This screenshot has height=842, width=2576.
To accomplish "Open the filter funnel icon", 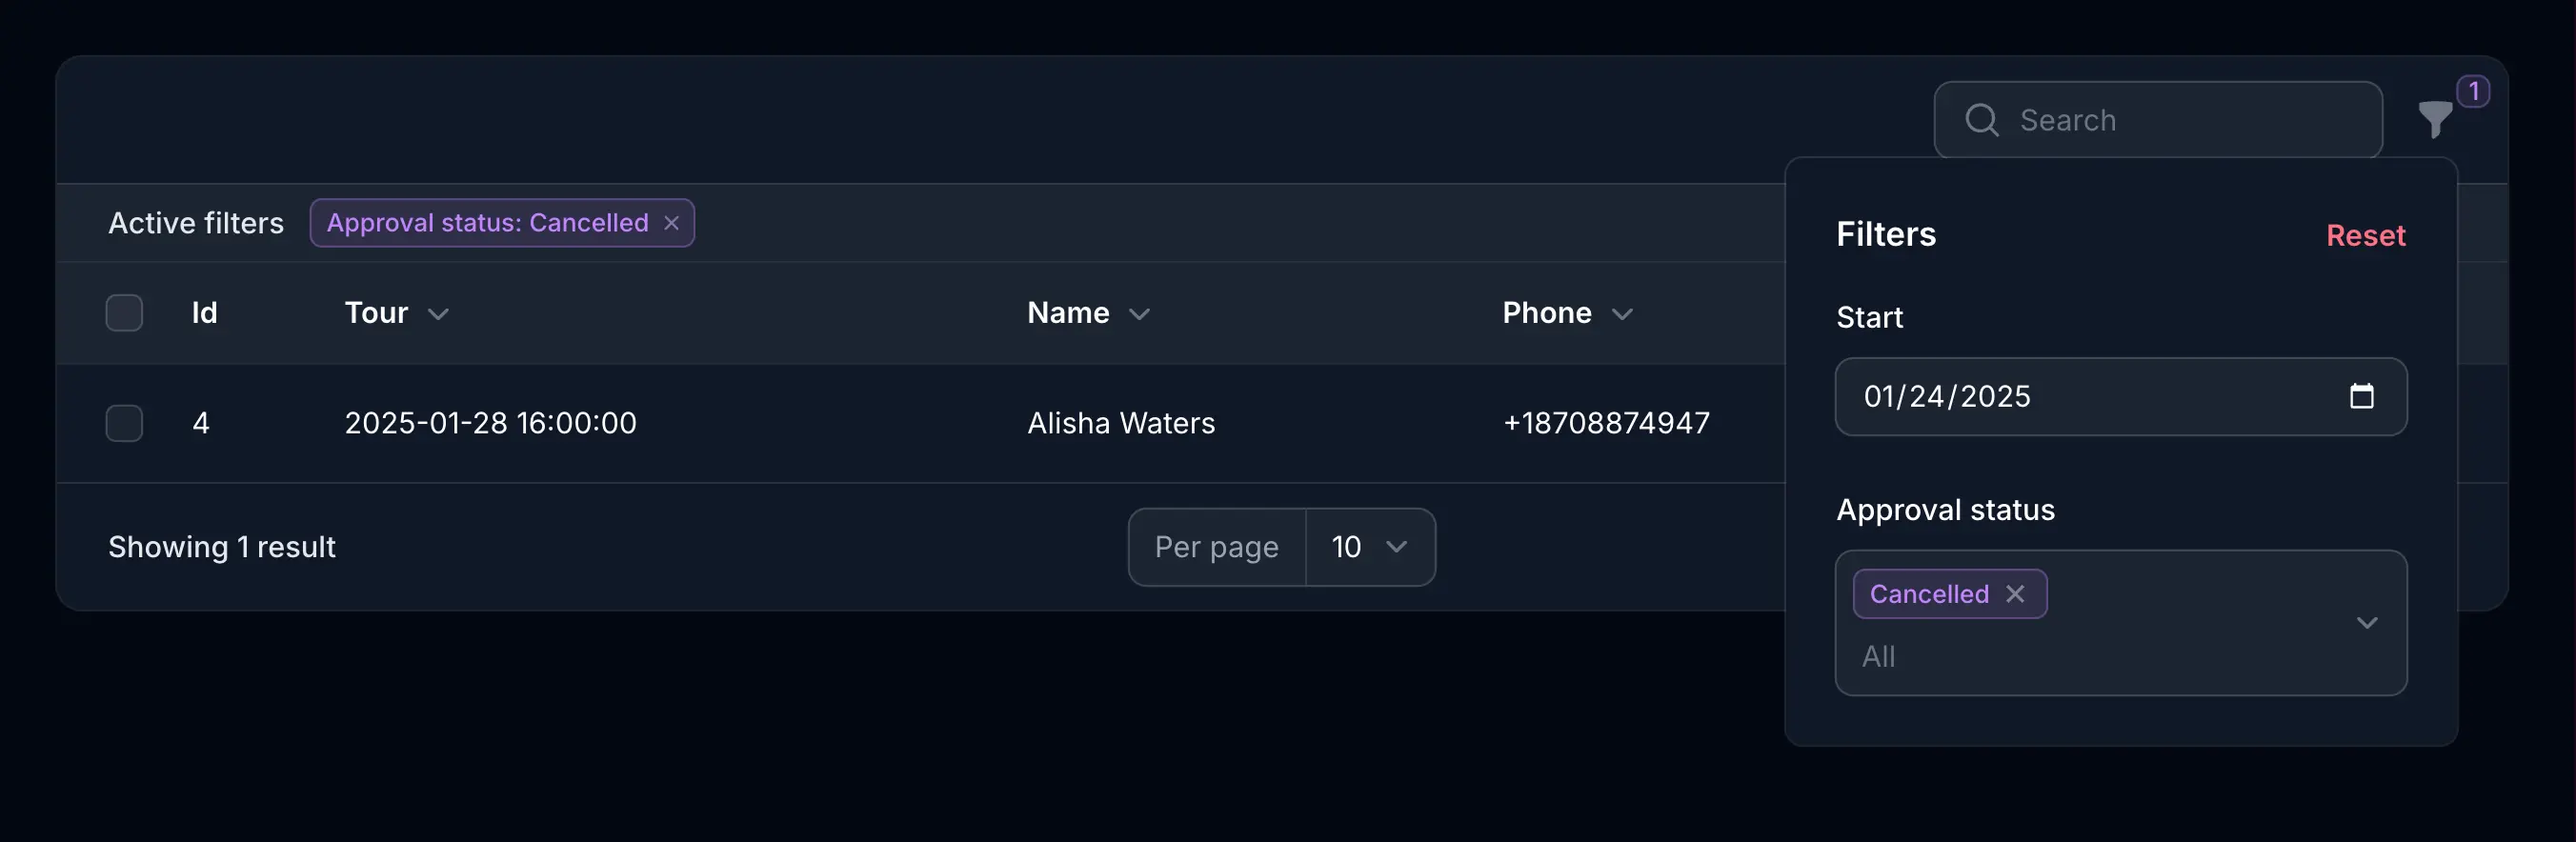I will [2434, 119].
